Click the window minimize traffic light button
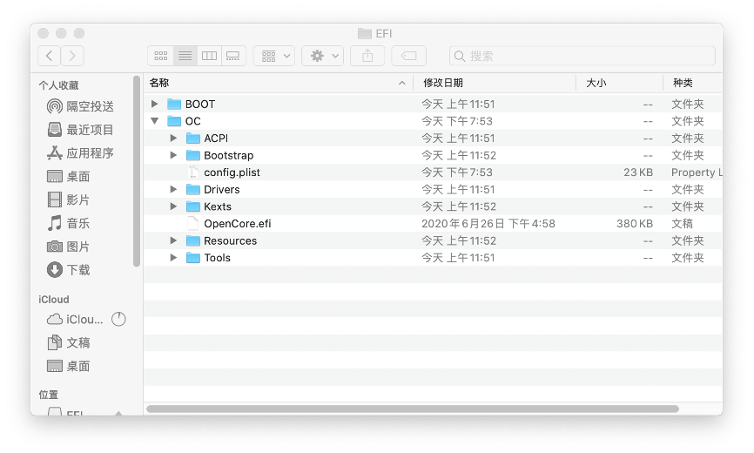 click(x=61, y=33)
